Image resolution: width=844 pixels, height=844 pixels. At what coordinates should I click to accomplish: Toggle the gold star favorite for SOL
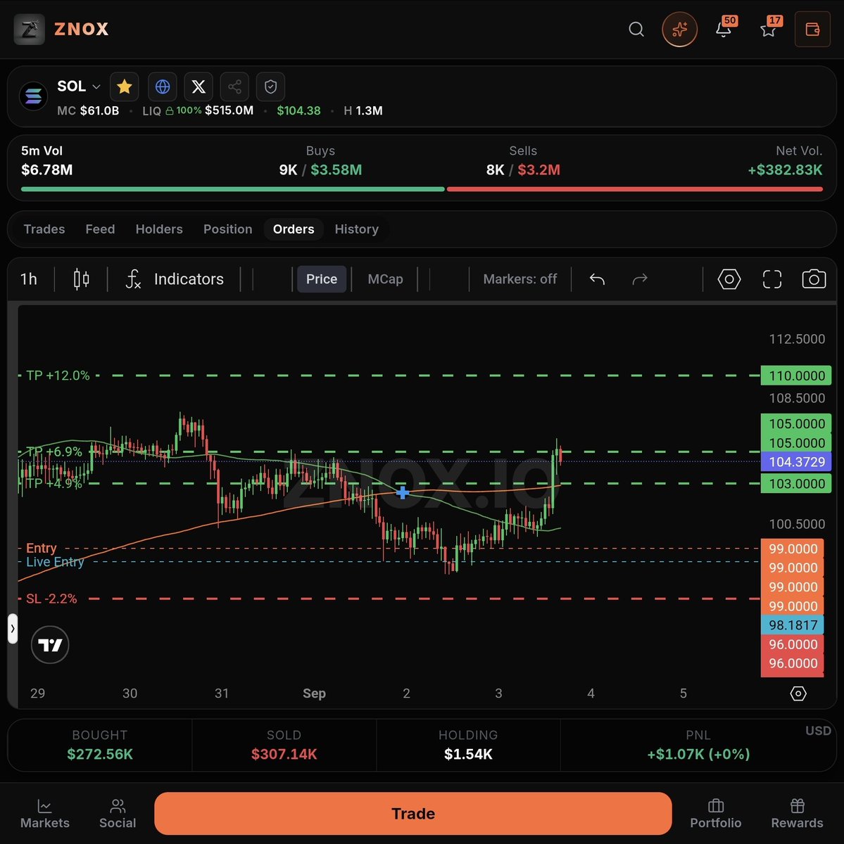pyautogui.click(x=125, y=87)
